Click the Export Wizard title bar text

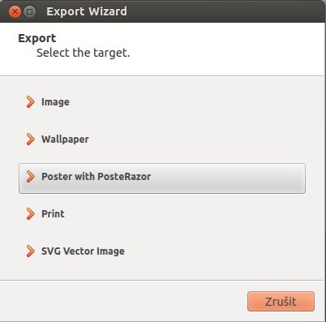[87, 11]
